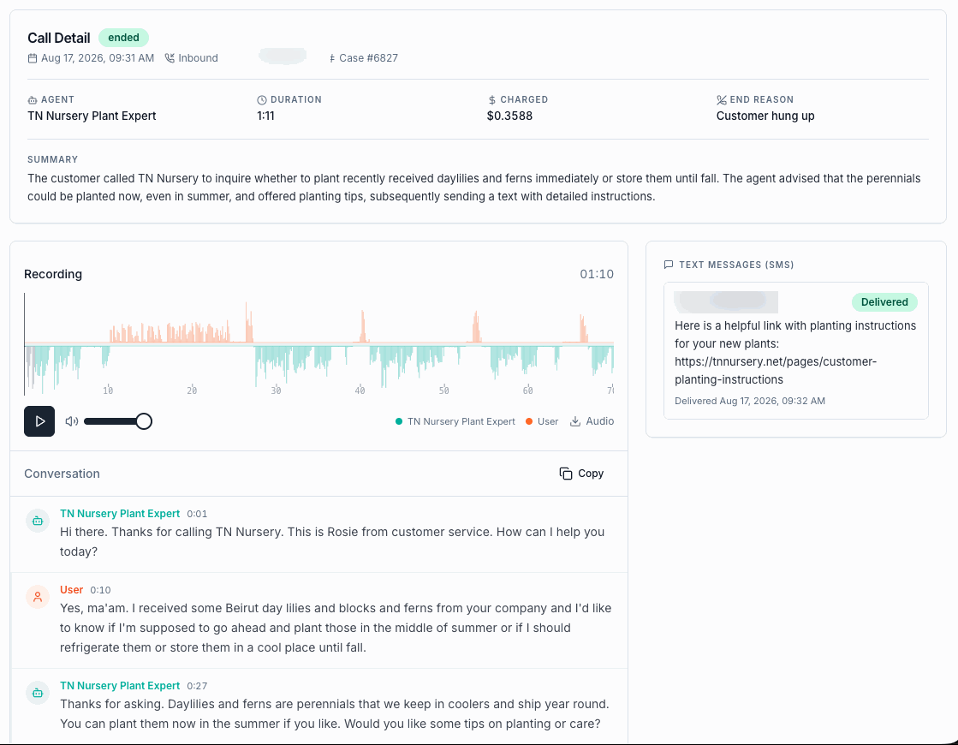
Task: Click the 'Recording' section heading
Action: click(x=53, y=274)
